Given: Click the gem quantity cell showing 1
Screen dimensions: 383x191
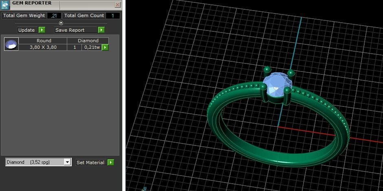Looking at the screenshot, I should (x=75, y=47).
